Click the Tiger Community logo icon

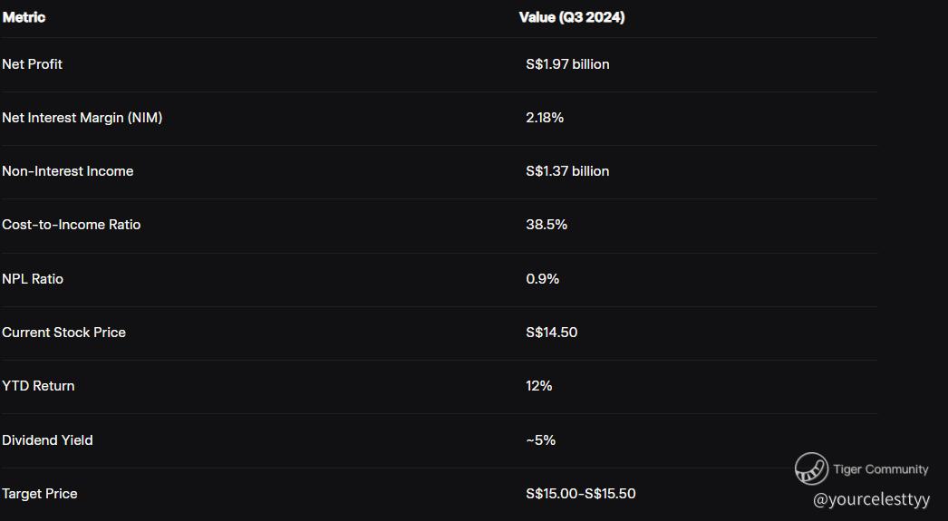tap(811, 468)
